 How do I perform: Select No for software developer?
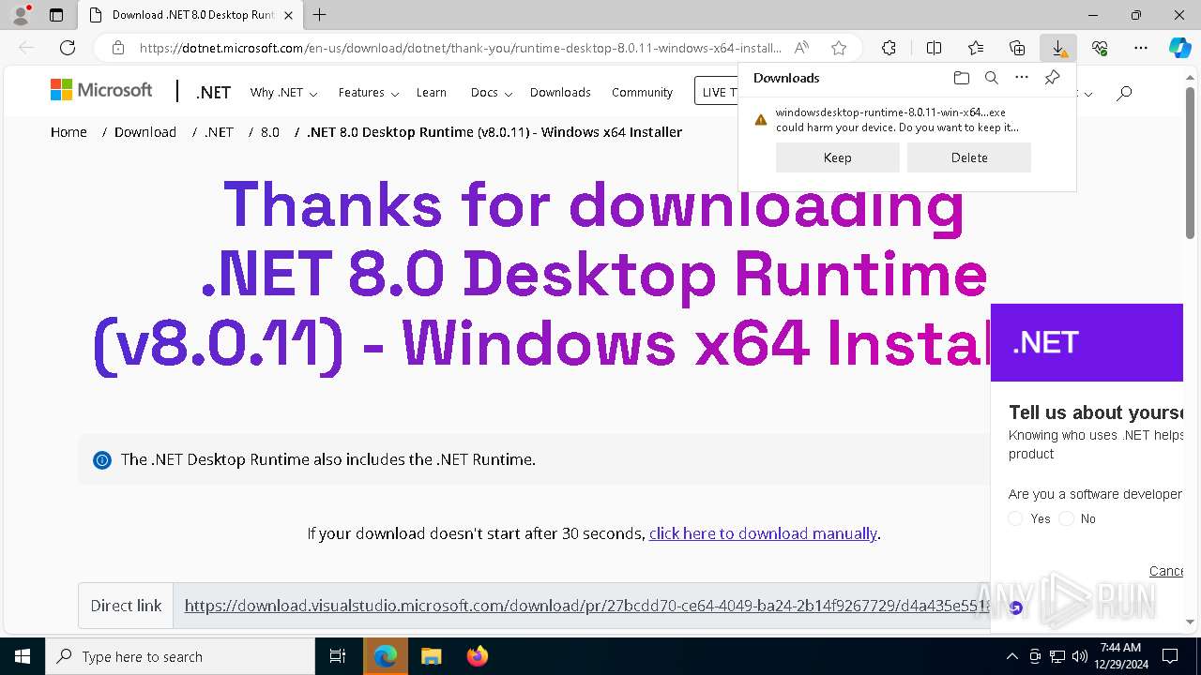[1066, 518]
